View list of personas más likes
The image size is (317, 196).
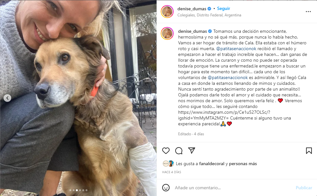(x=243, y=164)
